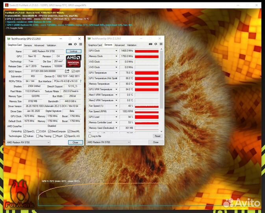265x213 pixels.
Task: Open Memory Used (Dedicated) dropdown
Action: pos(116,128)
